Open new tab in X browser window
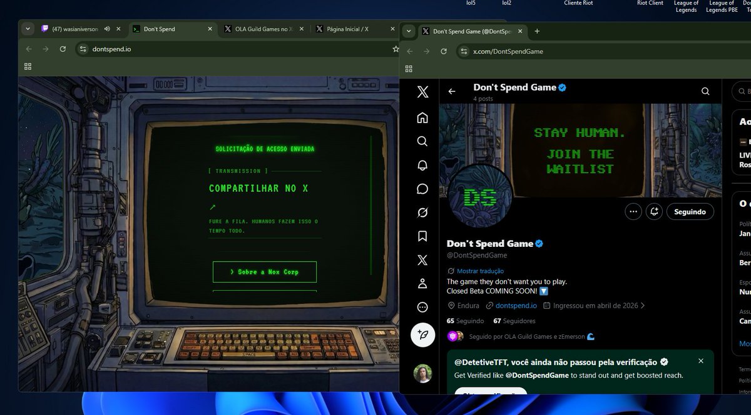Image resolution: width=751 pixels, height=415 pixels. pos(537,31)
